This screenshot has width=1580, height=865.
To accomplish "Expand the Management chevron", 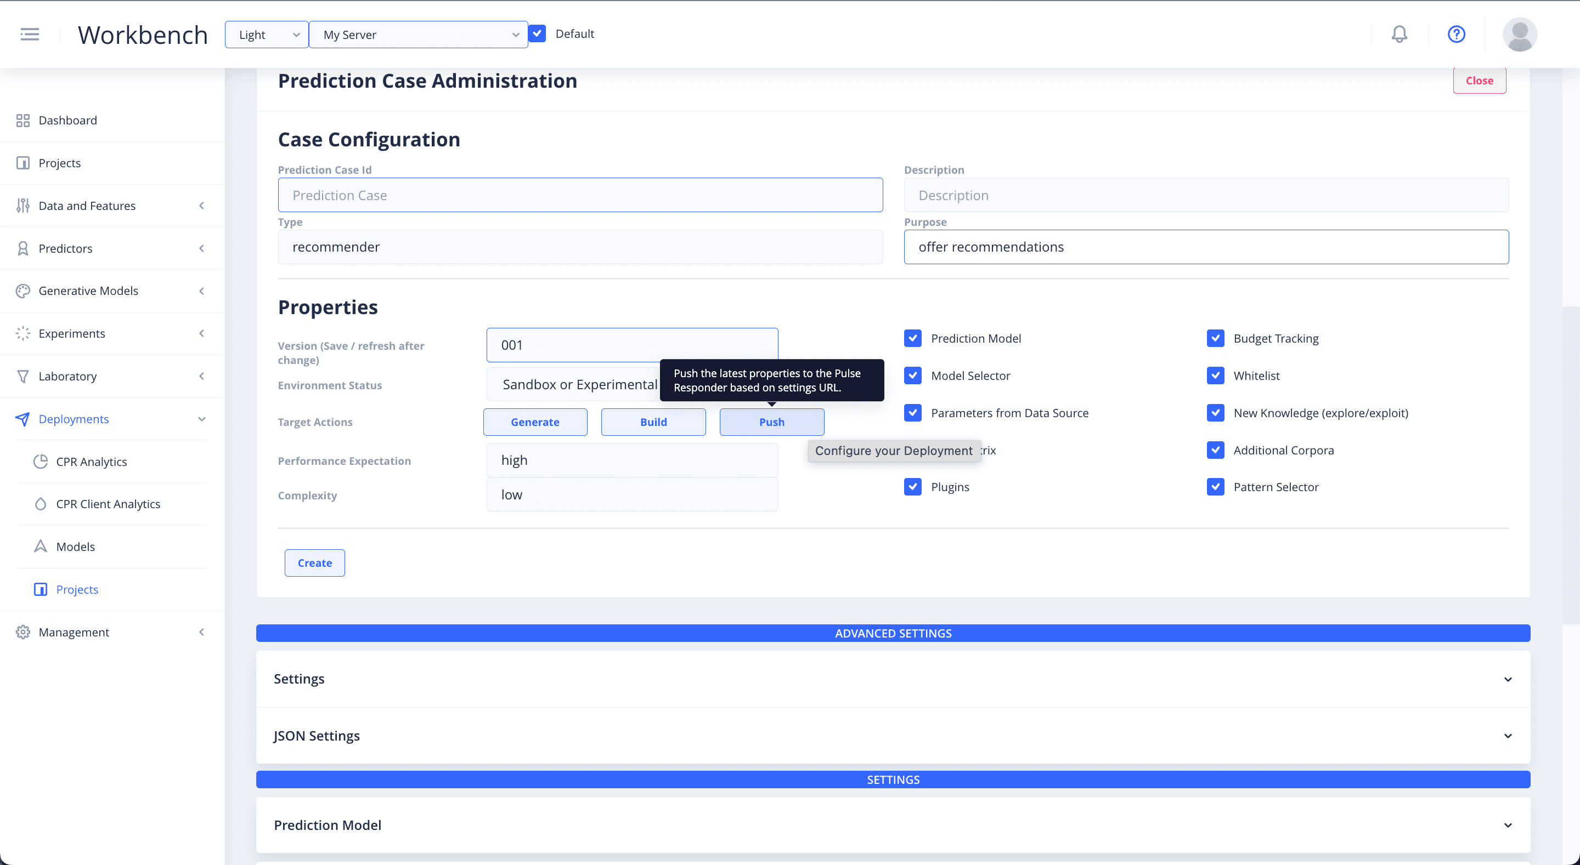I will 202,632.
